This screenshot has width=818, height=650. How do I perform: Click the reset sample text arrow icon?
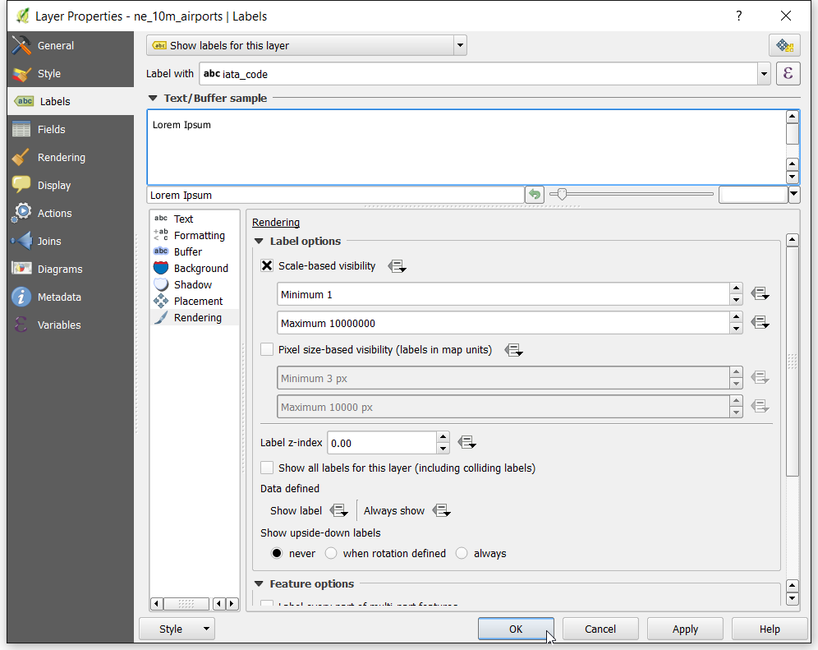535,195
